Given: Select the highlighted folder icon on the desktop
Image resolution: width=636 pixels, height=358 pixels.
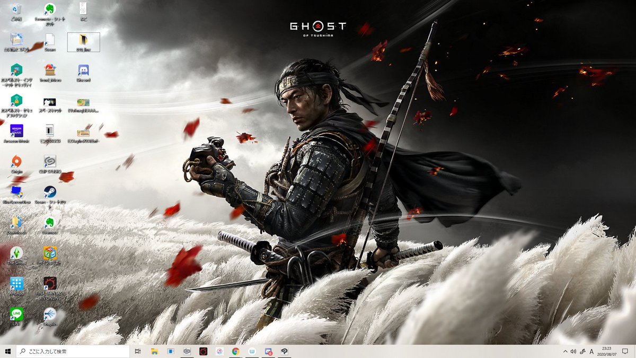Looking at the screenshot, I should pos(84,42).
